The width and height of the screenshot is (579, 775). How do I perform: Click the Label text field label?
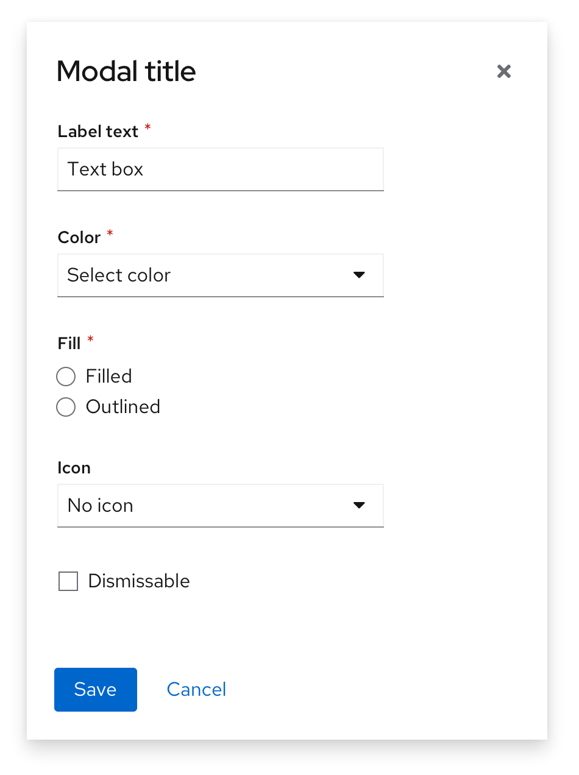(x=98, y=132)
